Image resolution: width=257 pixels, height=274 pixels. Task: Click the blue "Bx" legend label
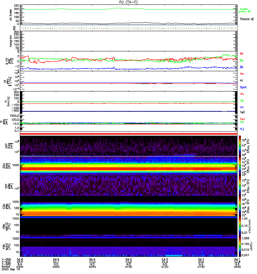pos(242,67)
